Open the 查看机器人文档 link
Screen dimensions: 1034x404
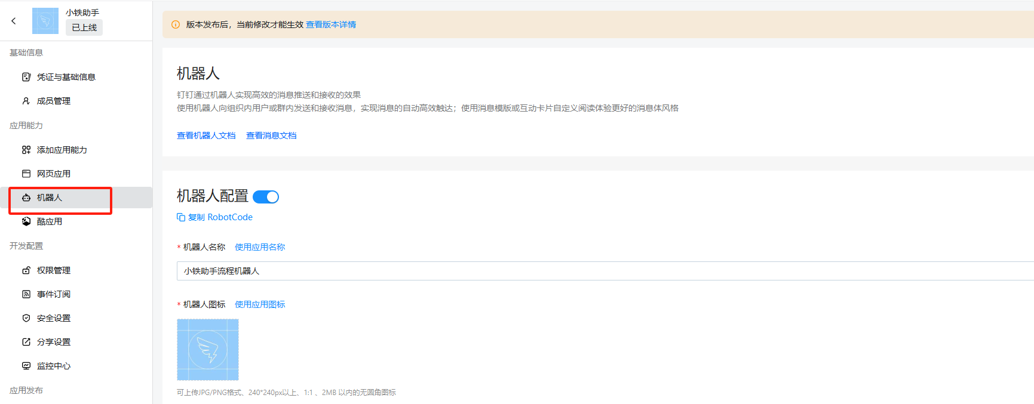206,135
